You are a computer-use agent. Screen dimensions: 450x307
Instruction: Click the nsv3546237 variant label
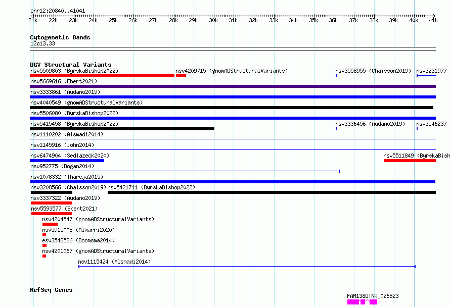[x=431, y=124]
